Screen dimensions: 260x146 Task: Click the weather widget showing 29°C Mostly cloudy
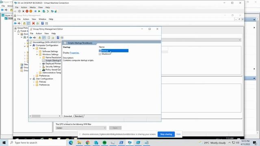212,143
